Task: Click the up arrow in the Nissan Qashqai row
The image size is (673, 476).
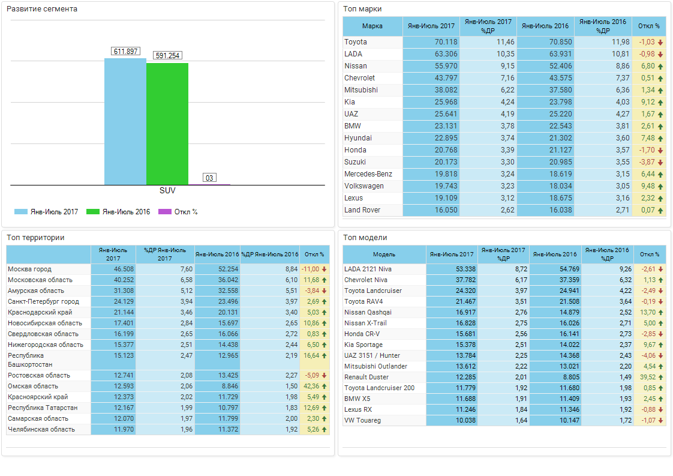Action: click(x=660, y=312)
